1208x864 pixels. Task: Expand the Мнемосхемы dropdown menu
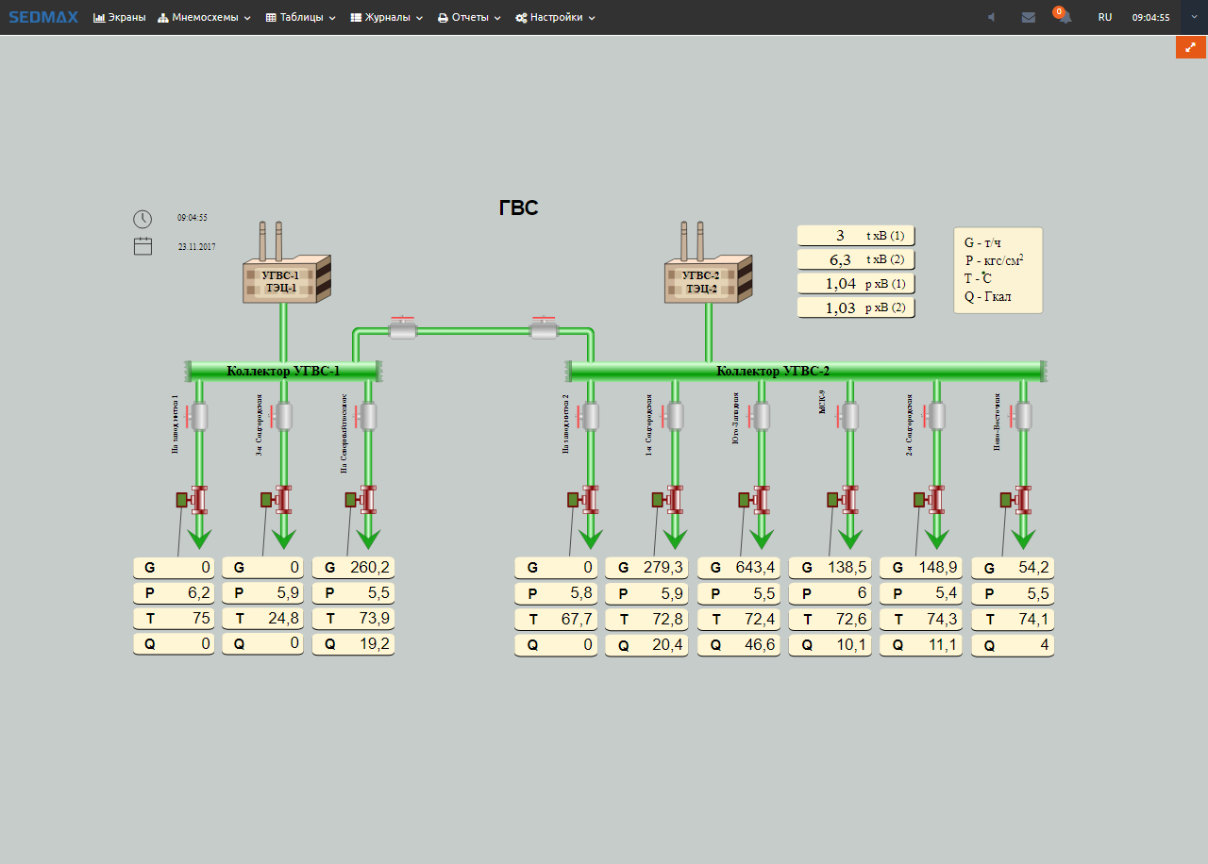[204, 17]
